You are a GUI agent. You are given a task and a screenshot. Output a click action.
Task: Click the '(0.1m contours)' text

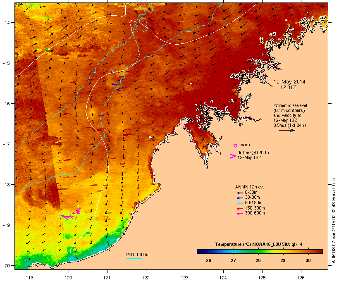tap(289, 110)
